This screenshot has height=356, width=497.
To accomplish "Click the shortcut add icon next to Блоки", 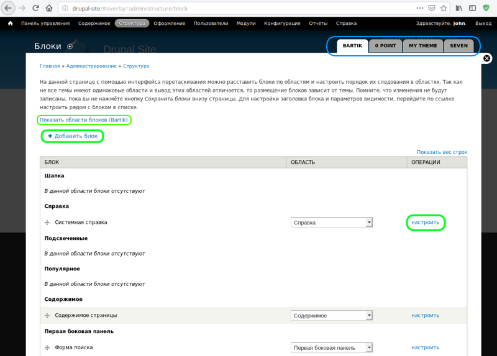I will pos(70,47).
